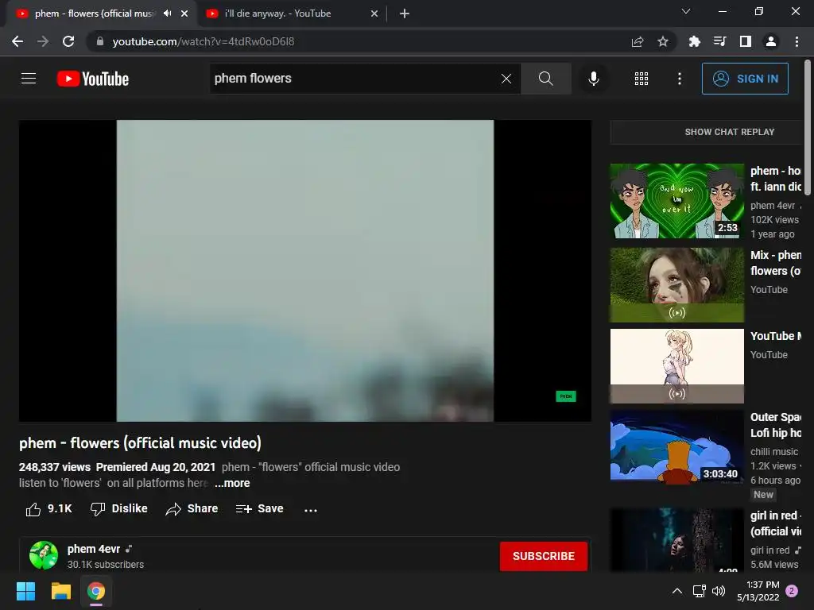Click the address bar URL
Image resolution: width=814 pixels, height=610 pixels.
[x=203, y=41]
